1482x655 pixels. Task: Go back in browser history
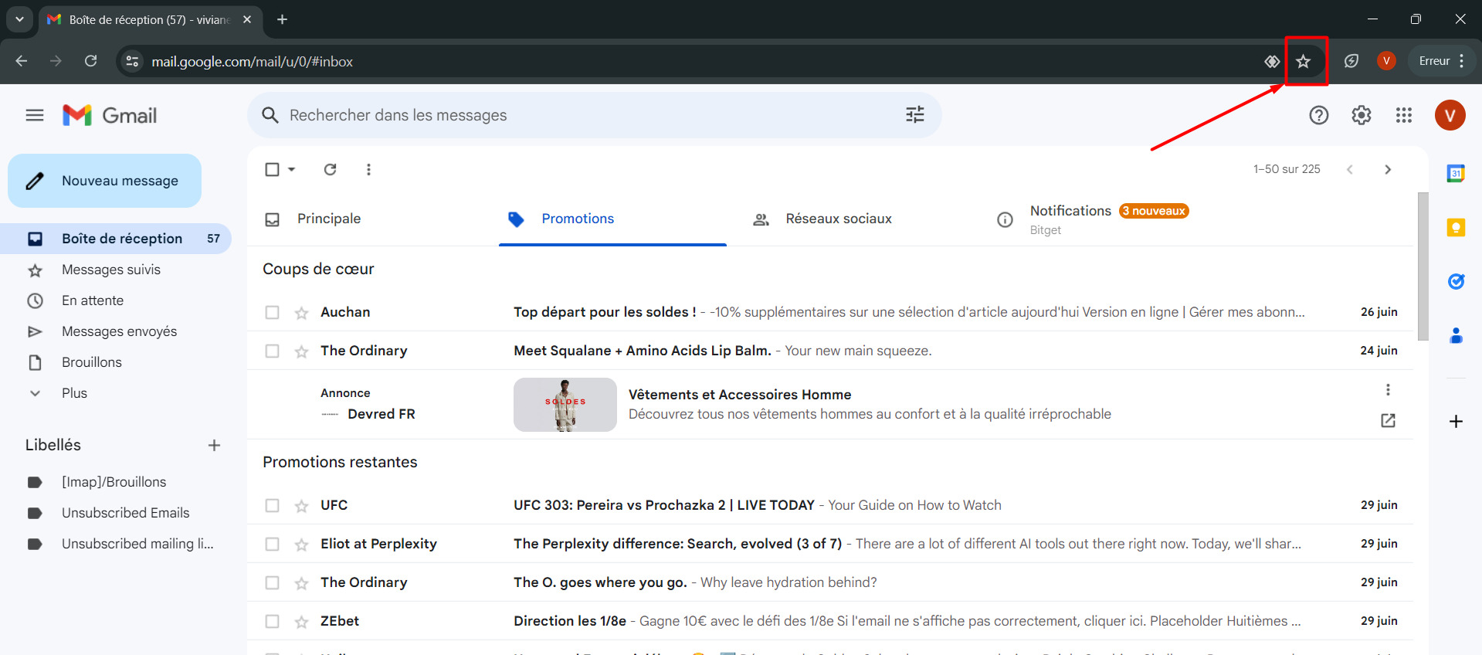tap(22, 61)
